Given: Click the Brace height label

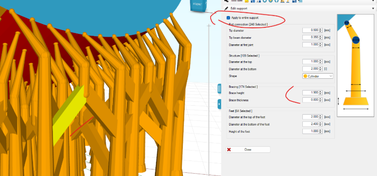Looking at the screenshot, I should pyautogui.click(x=237, y=93).
